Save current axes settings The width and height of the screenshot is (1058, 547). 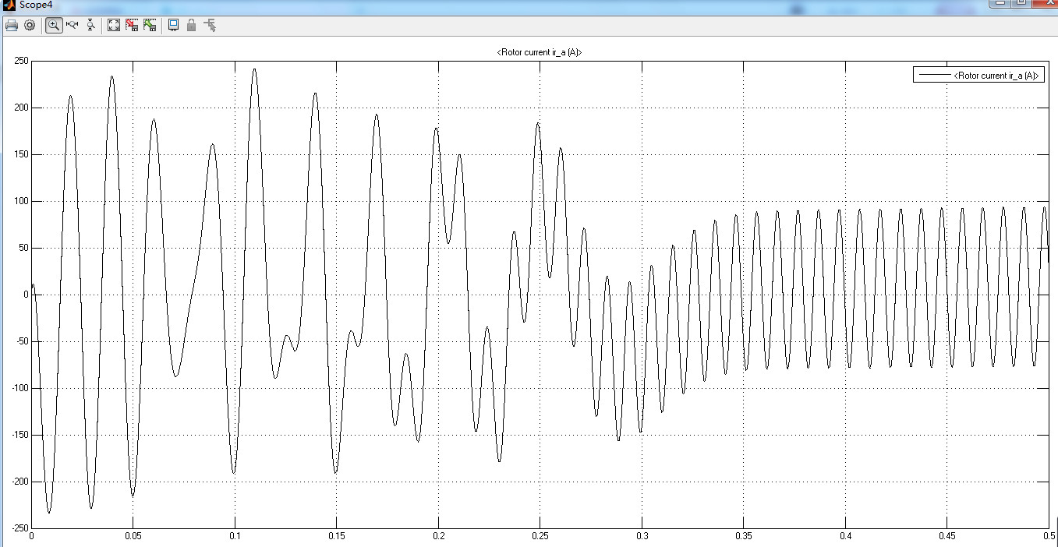(132, 25)
